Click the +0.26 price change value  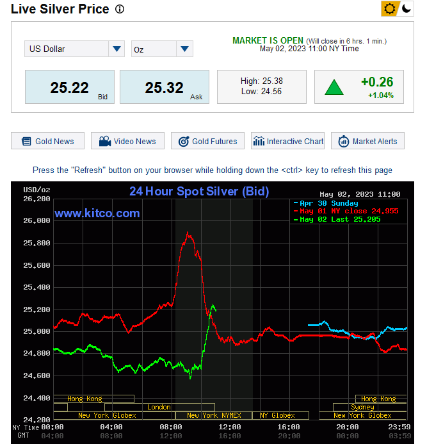pos(377,82)
